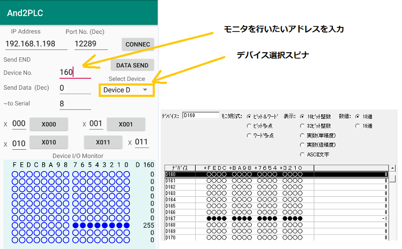Screen dimensions: 402x249
Task: Click the ~to Serial field showing 8
Action: (x=75, y=104)
